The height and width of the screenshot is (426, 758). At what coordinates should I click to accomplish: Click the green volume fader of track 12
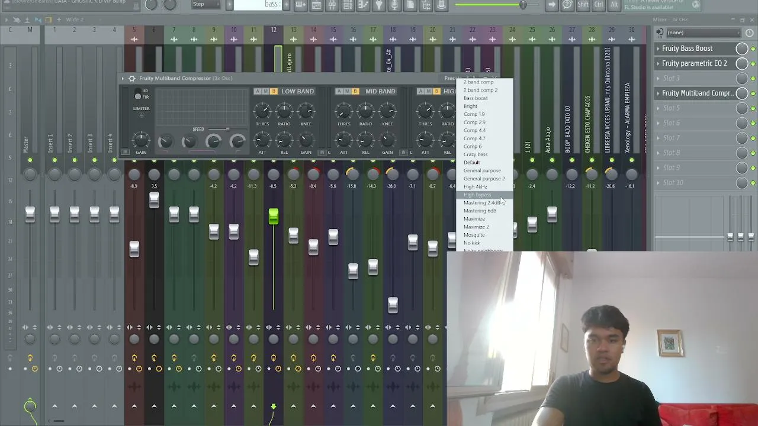click(x=274, y=216)
